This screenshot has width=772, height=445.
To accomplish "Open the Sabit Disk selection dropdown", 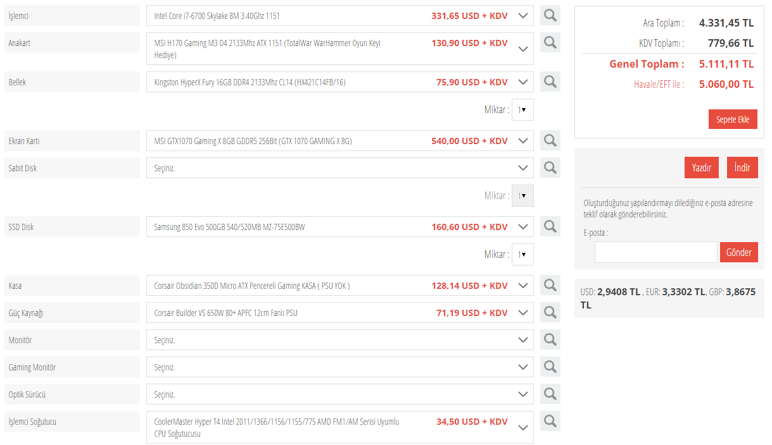I will click(339, 168).
